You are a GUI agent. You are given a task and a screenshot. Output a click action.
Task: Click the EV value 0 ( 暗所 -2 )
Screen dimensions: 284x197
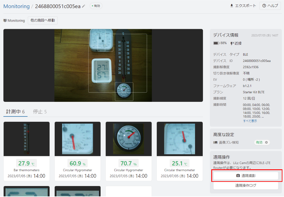pos(251,80)
